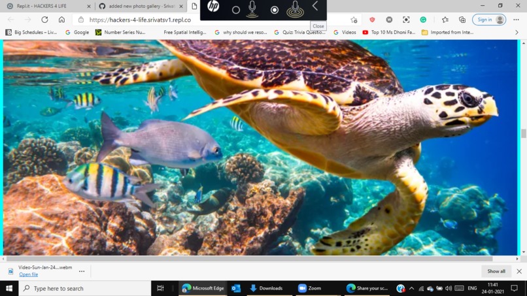Click the horizontal scroll right arrow
The image size is (527, 296).
518,259
